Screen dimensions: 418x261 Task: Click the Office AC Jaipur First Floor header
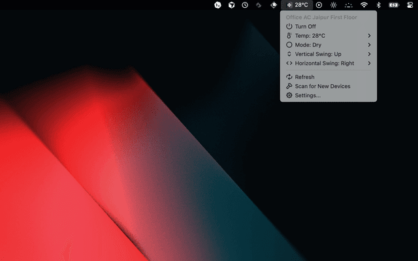click(x=321, y=18)
